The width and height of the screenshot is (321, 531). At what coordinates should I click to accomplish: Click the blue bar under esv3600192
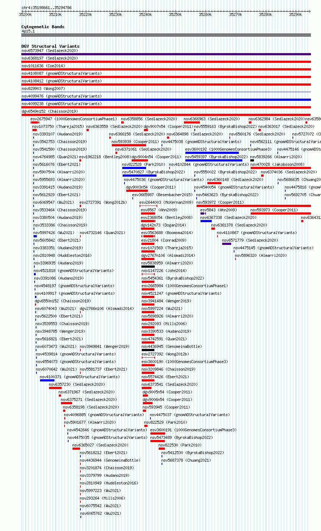click(x=212, y=153)
